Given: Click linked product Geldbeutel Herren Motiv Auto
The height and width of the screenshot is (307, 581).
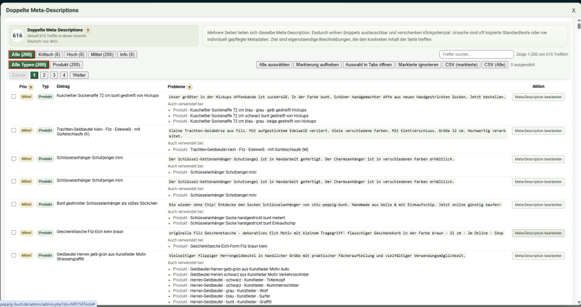Looking at the screenshot, I should coord(239,269).
